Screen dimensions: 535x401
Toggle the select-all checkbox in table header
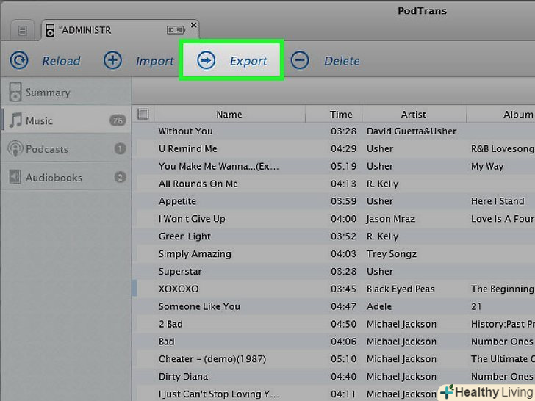click(x=143, y=114)
